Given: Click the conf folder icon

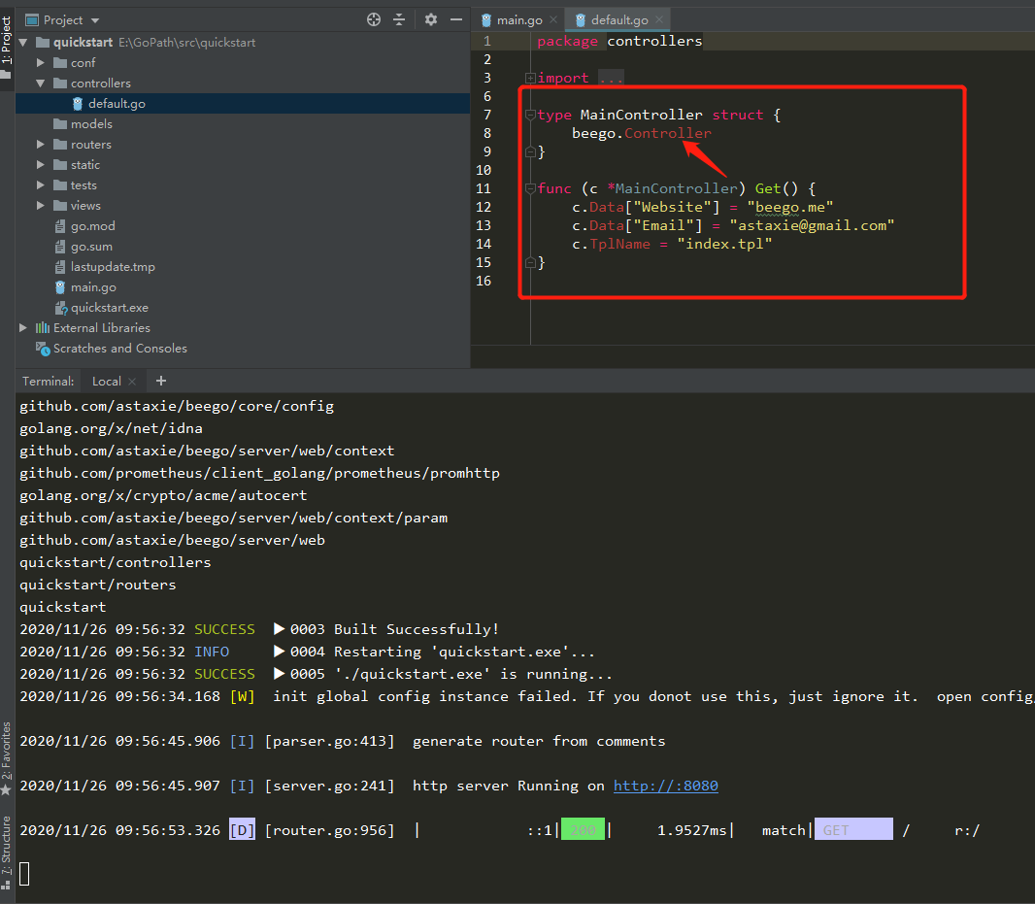Looking at the screenshot, I should [60, 63].
